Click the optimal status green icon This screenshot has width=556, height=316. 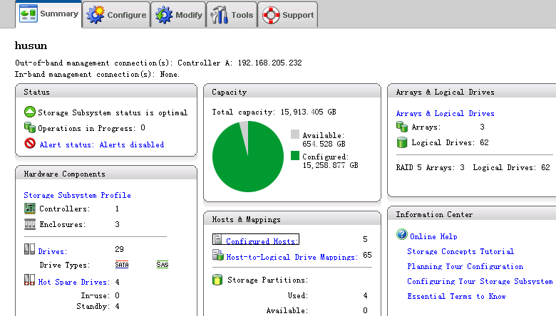click(x=30, y=112)
